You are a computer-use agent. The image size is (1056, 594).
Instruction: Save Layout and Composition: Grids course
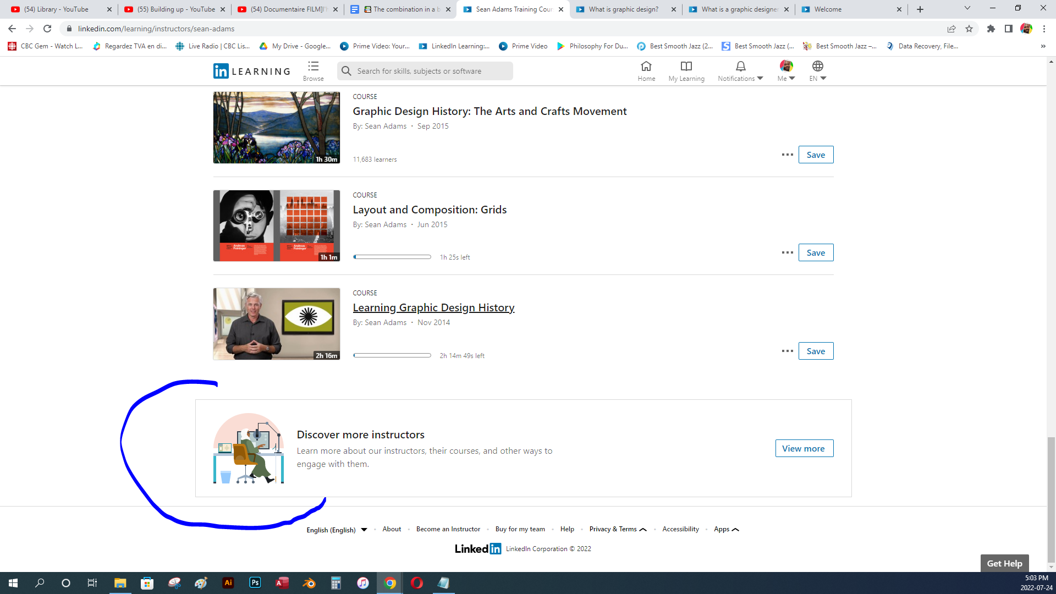pyautogui.click(x=815, y=252)
